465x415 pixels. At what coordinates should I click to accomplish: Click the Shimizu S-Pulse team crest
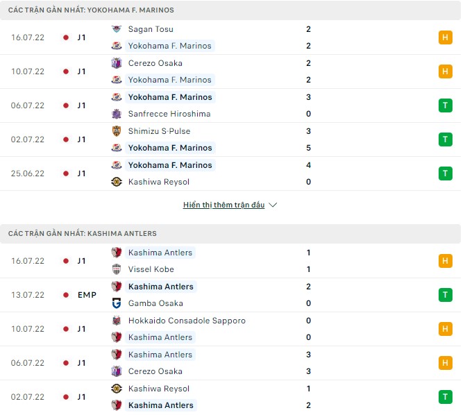[117, 131]
